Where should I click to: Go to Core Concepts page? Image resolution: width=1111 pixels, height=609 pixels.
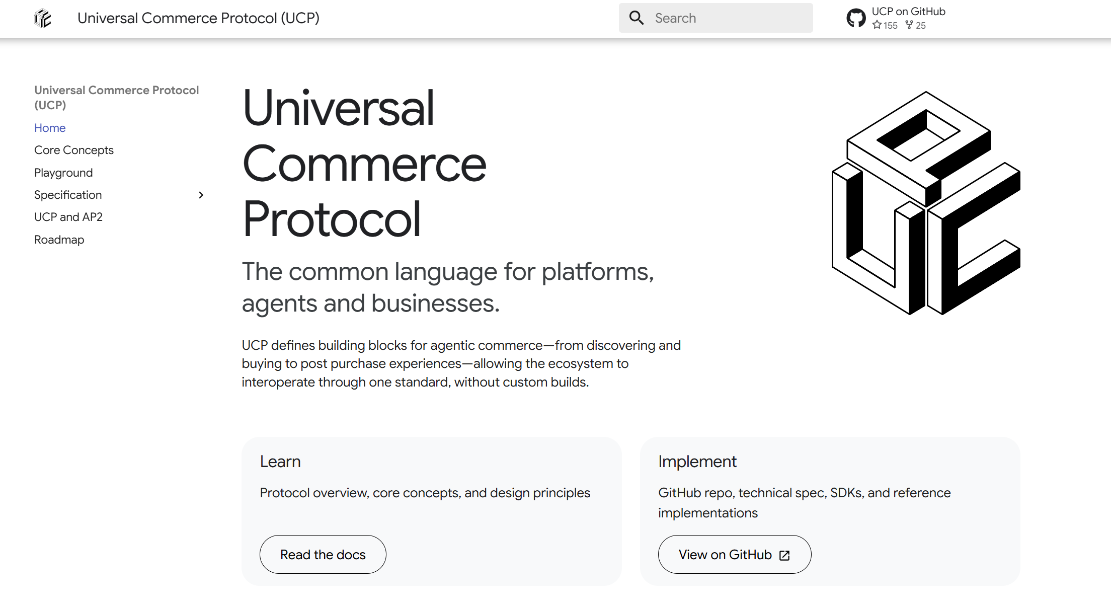point(74,150)
